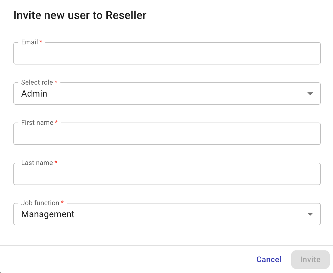Image resolution: width=333 pixels, height=273 pixels.
Task: Click the First name label
Action: pyautogui.click(x=37, y=122)
